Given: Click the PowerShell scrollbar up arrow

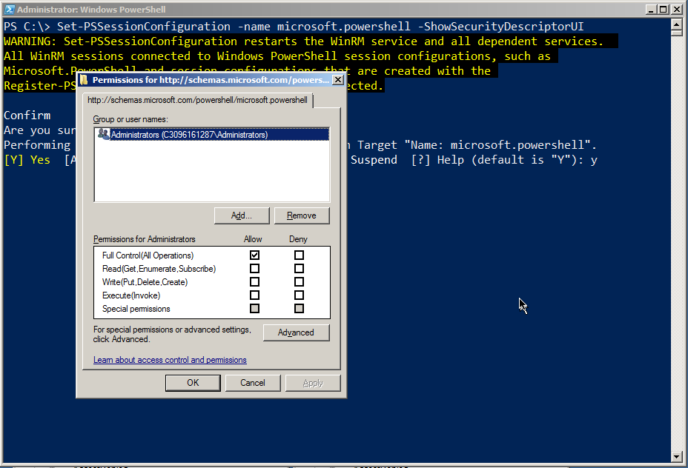Looking at the screenshot, I should [x=676, y=24].
